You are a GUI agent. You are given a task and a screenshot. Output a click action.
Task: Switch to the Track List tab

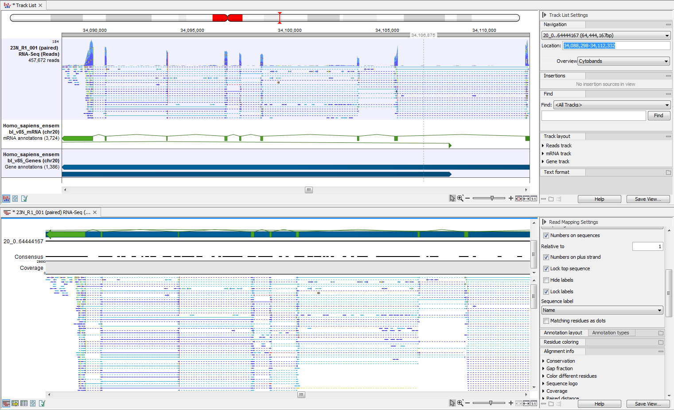pos(23,5)
